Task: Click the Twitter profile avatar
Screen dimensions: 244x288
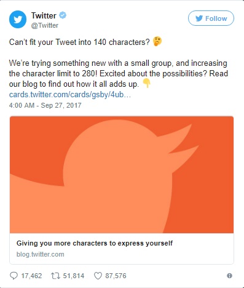Action: (18, 19)
